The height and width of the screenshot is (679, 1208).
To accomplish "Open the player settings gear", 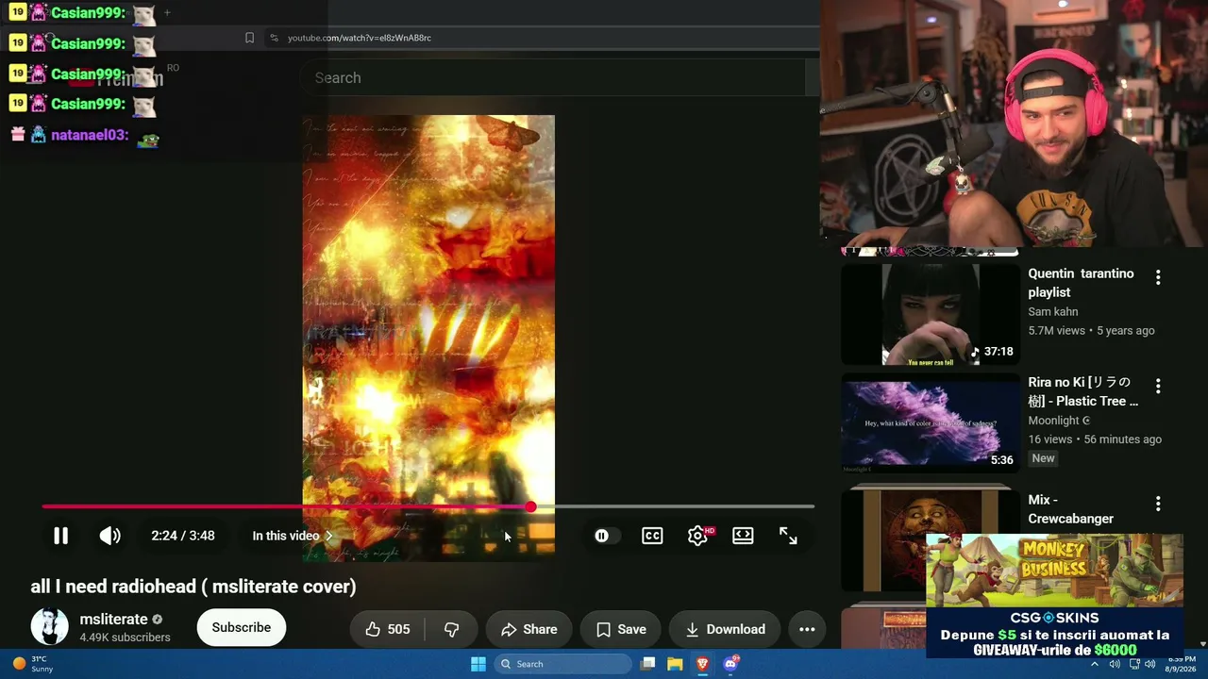I will [x=697, y=536].
